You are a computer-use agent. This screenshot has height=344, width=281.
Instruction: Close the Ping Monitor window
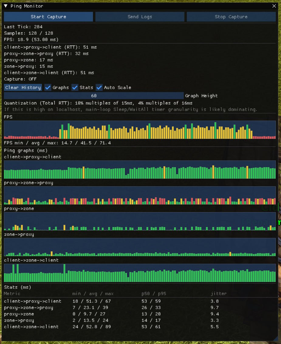coord(274,6)
